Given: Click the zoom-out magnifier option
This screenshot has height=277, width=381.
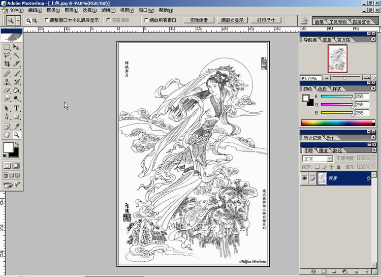Looking at the screenshot, I should click(35, 20).
